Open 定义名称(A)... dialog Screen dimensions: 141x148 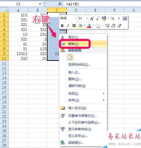[83, 136]
